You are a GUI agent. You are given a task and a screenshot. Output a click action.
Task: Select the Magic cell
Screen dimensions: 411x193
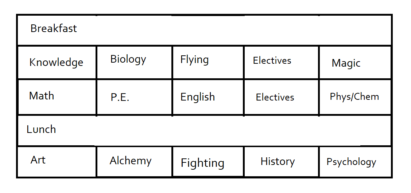point(355,62)
